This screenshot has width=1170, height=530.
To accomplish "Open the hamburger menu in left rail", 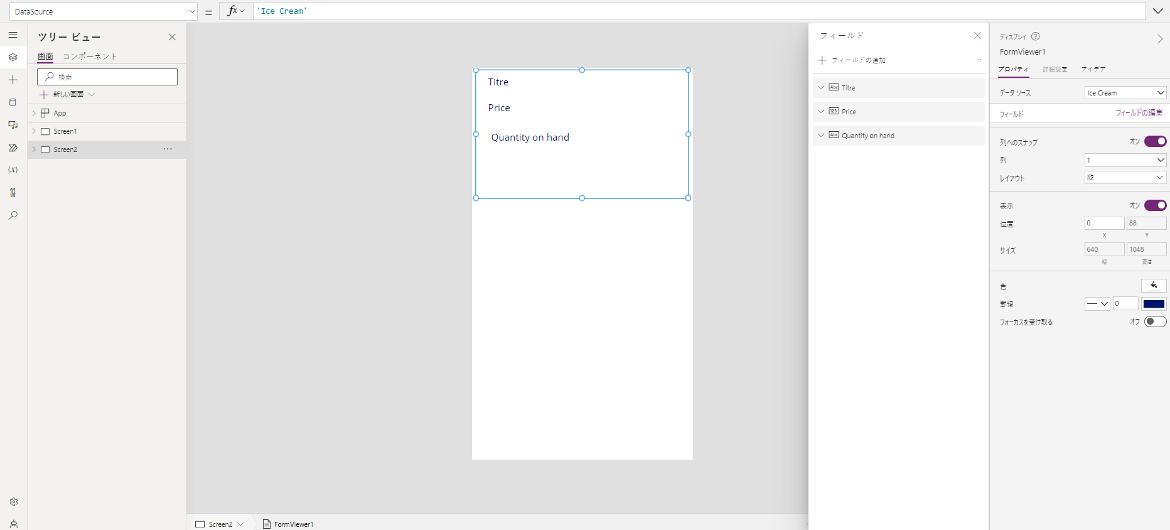I will 13,35.
